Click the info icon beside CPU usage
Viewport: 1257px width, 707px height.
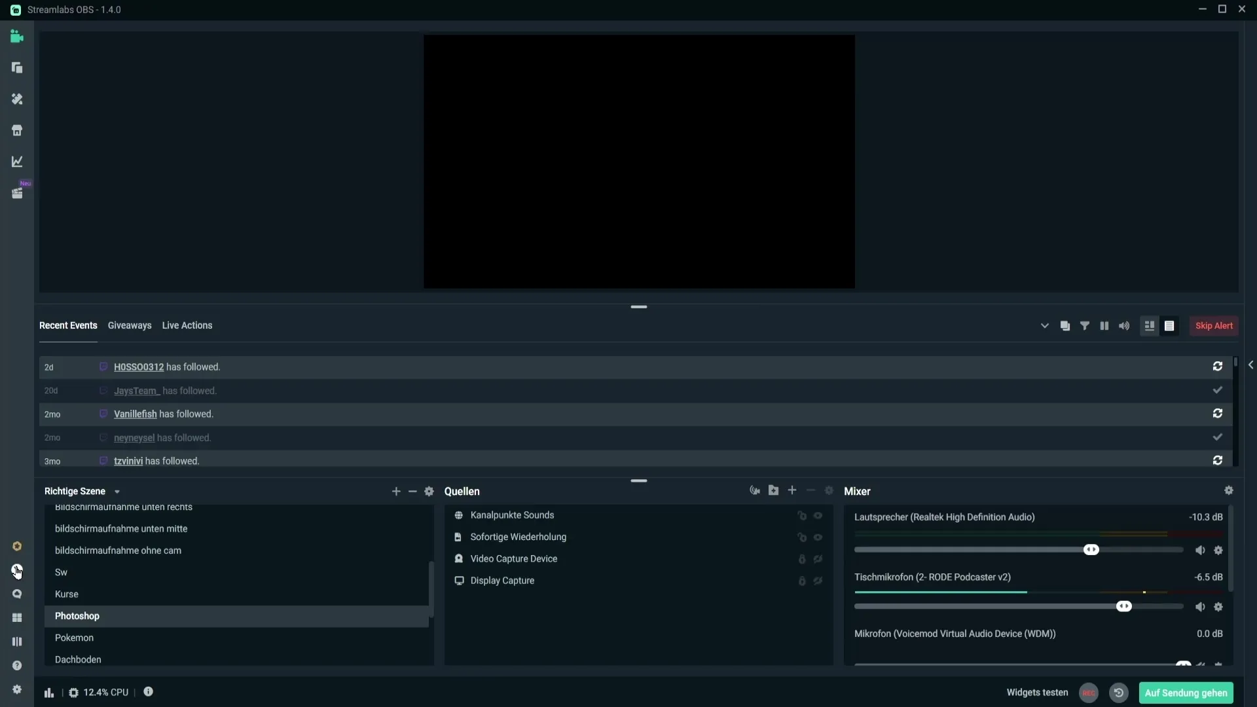[x=149, y=692]
